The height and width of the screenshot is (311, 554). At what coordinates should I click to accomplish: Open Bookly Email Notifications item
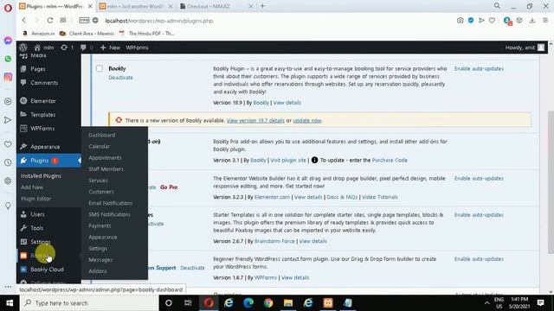coord(111,203)
